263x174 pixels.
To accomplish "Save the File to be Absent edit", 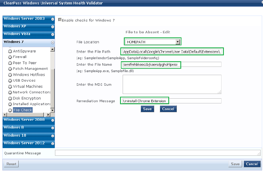I will coord(147,109).
